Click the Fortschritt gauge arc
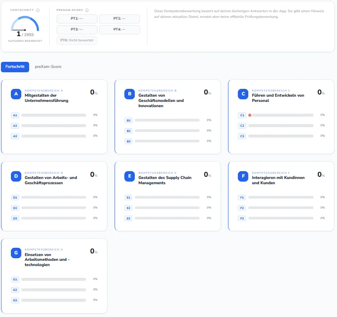This screenshot has width=337, height=317. (x=25, y=23)
